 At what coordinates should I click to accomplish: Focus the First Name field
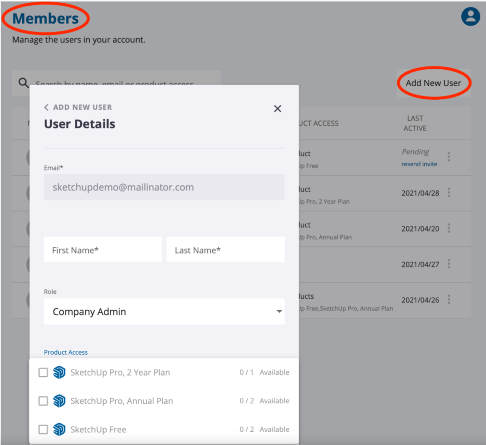[103, 250]
